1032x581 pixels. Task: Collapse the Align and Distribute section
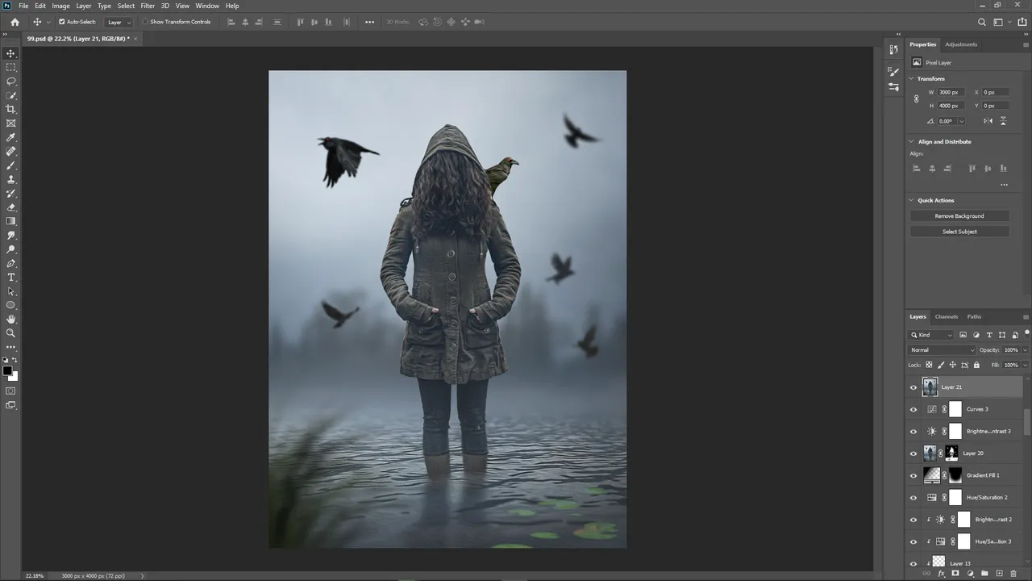[x=911, y=141]
